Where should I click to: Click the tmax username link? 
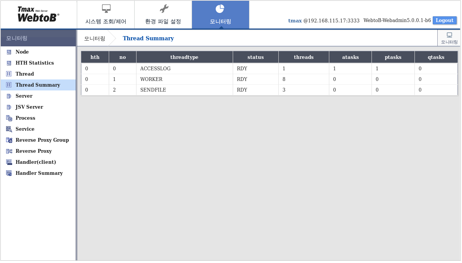[295, 21]
